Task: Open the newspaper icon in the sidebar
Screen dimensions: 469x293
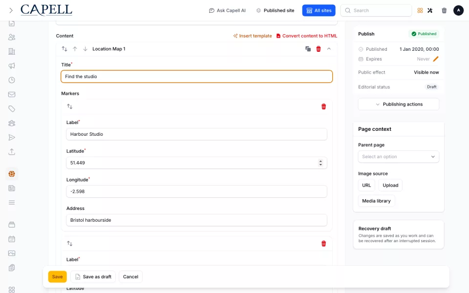Action: pyautogui.click(x=12, y=188)
